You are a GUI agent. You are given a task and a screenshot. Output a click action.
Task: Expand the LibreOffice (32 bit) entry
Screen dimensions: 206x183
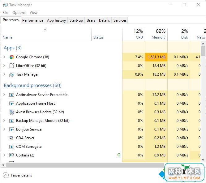pyautogui.click(x=4, y=66)
